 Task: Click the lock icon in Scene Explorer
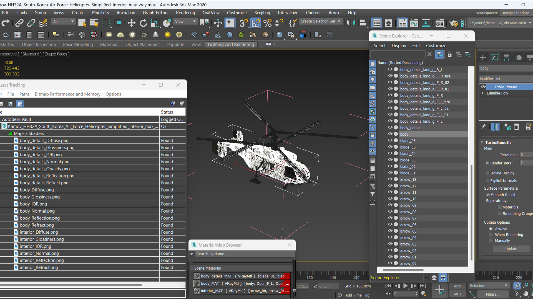[450, 54]
